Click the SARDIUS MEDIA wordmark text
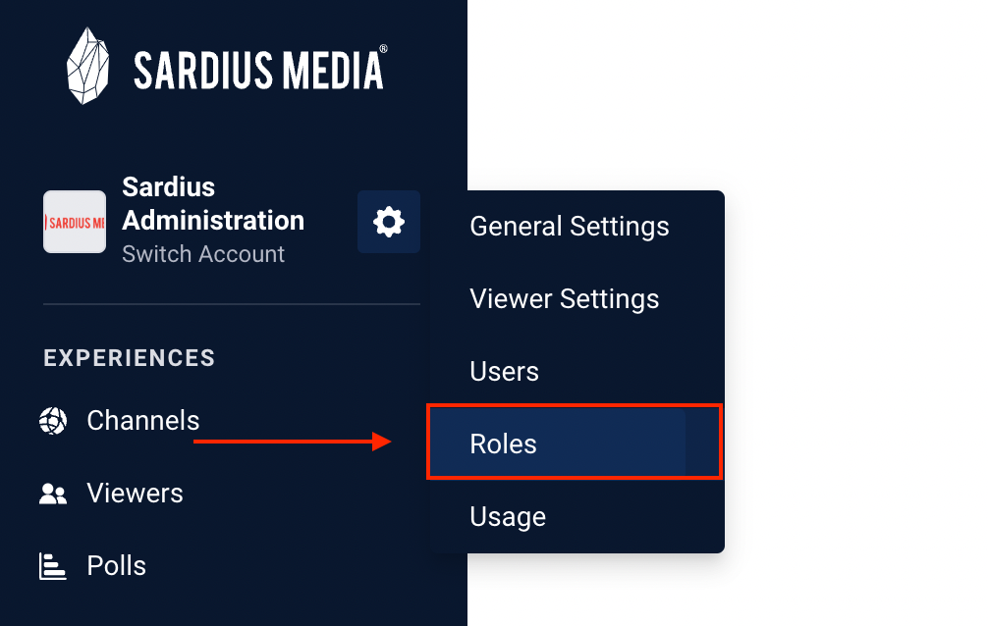This screenshot has width=988, height=626. 259,71
